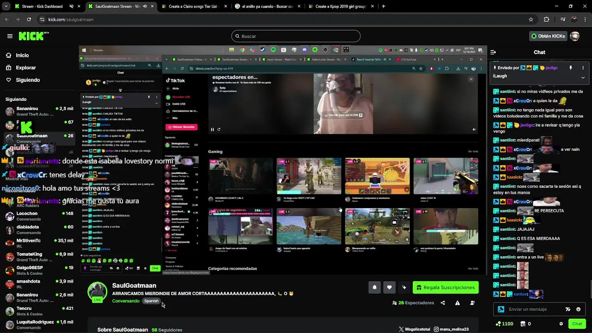592x333 pixels.
Task: Toggle following with the heart button
Action: pyautogui.click(x=389, y=287)
